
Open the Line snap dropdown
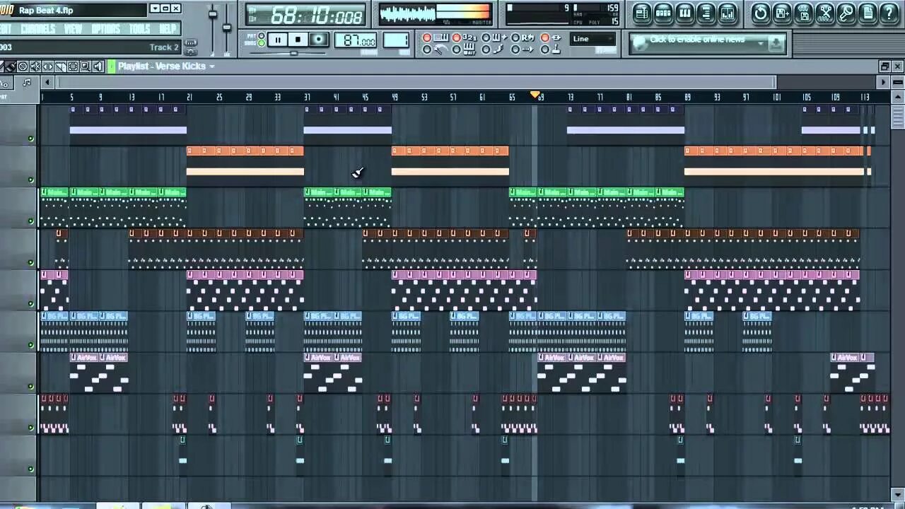pyautogui.click(x=593, y=39)
